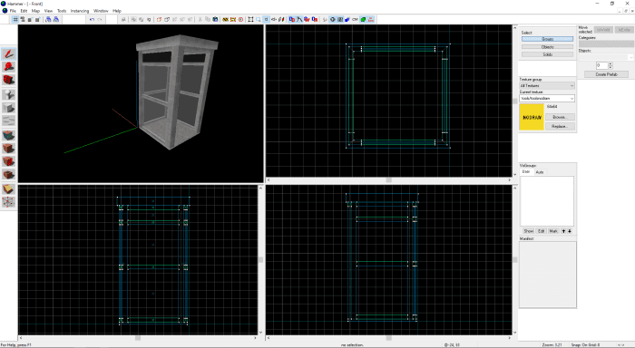Screen dimensions: 635x348
Task: Select the red arrow Selection tool
Action: point(8,53)
